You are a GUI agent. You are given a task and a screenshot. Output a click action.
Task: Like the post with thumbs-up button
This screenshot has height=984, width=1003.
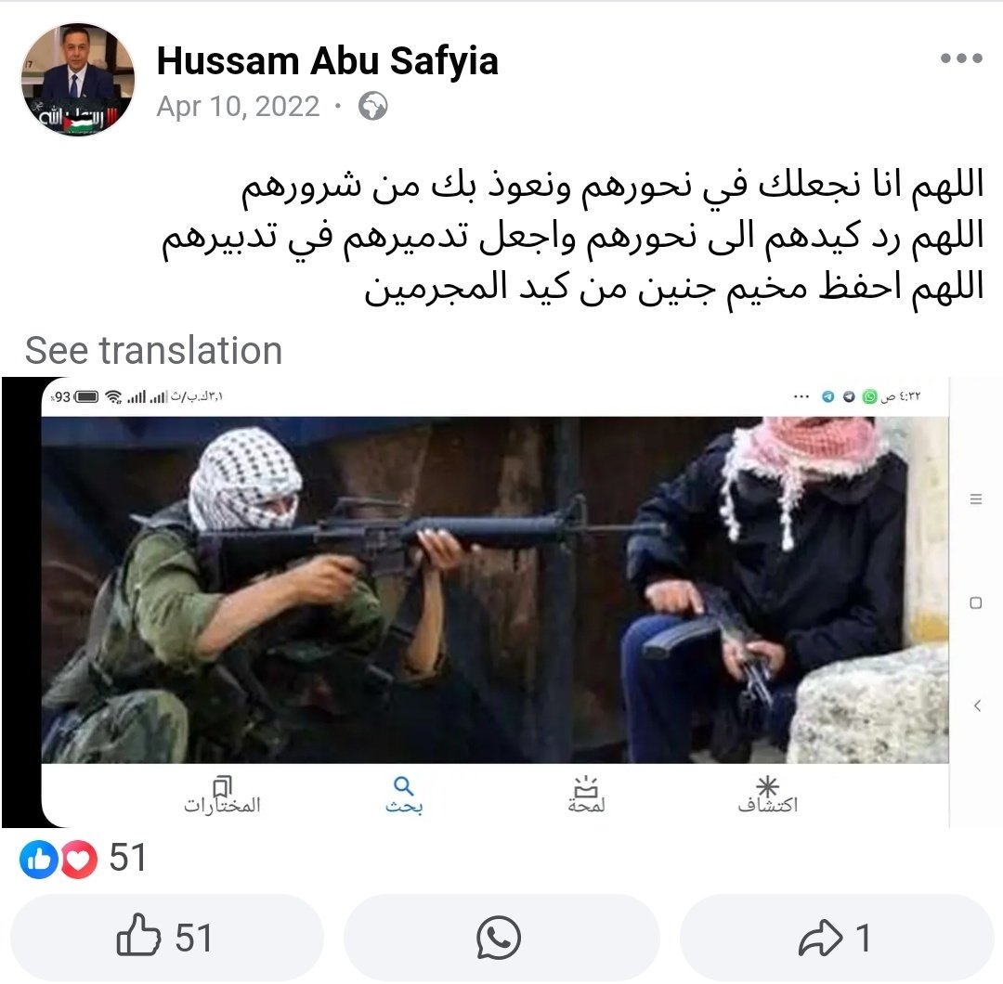(x=167, y=938)
